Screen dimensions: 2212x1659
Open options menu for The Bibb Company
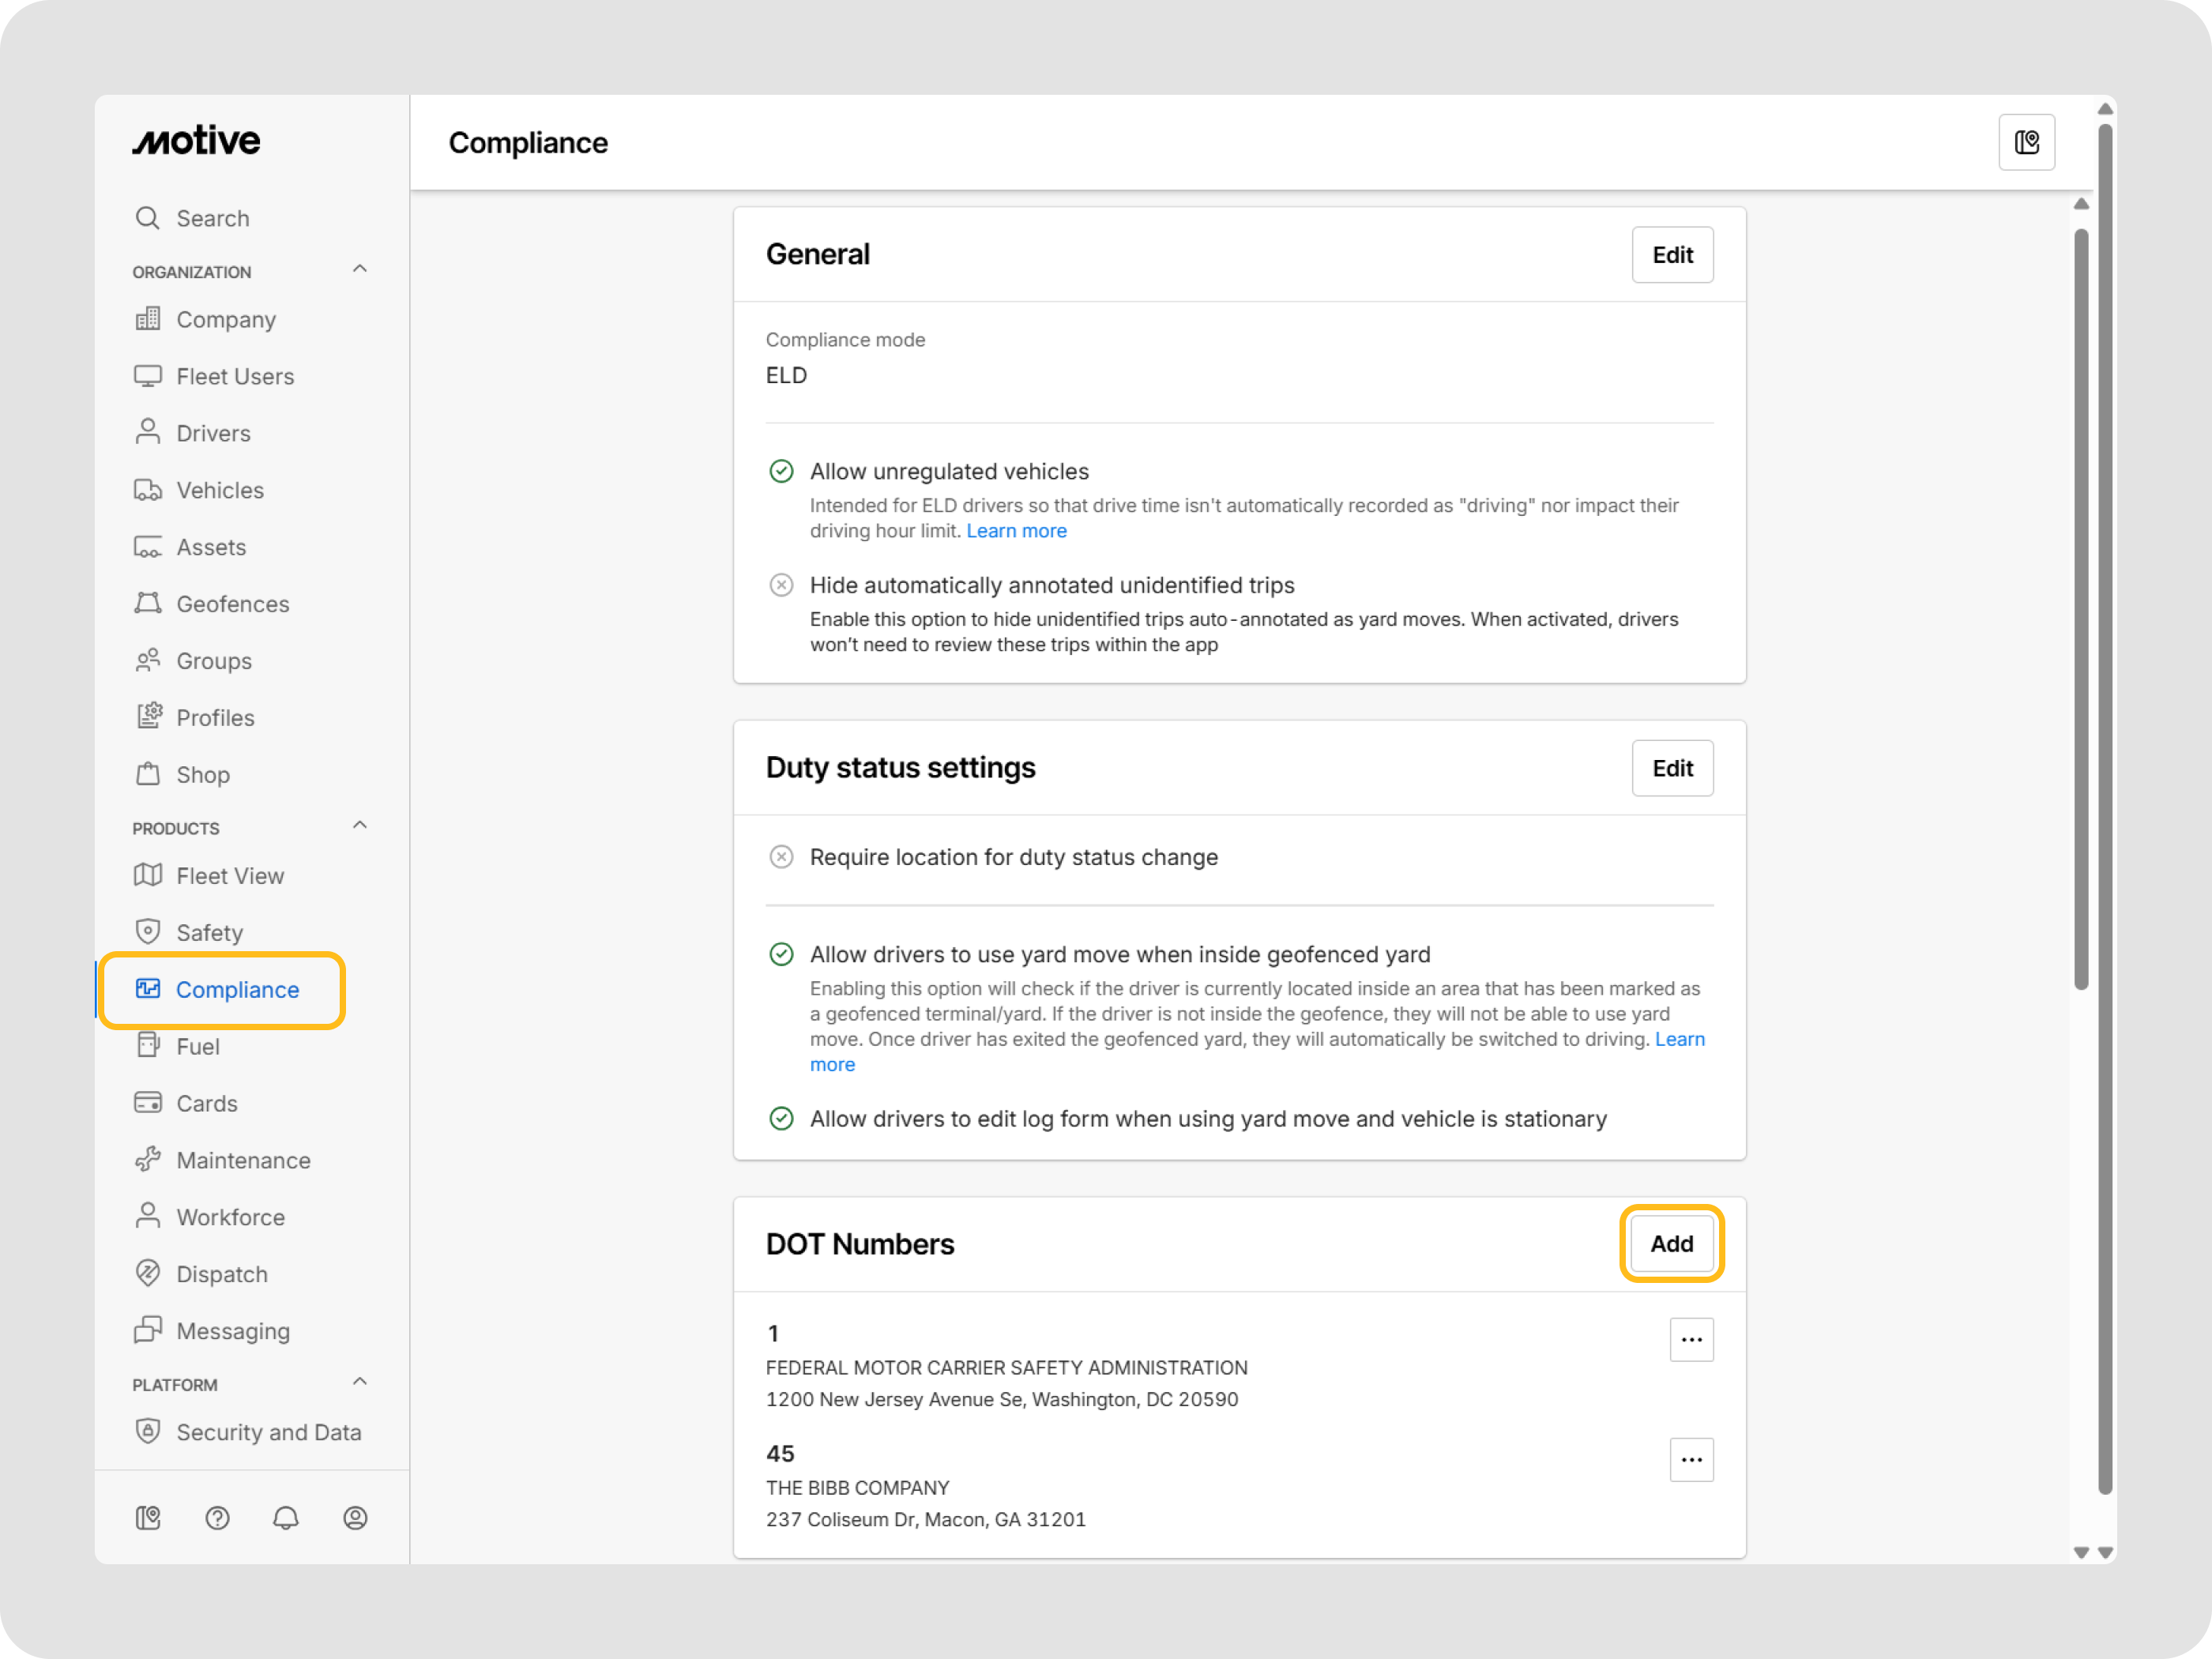1691,1460
